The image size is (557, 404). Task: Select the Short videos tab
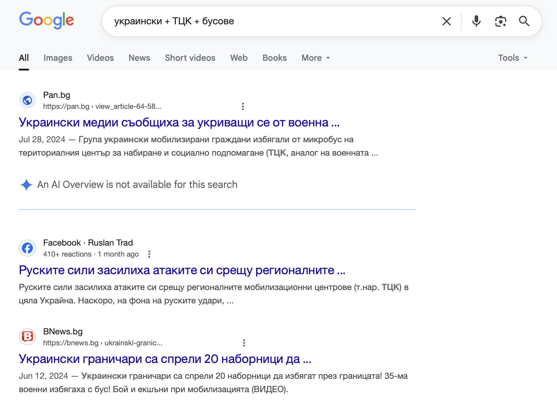pos(190,58)
